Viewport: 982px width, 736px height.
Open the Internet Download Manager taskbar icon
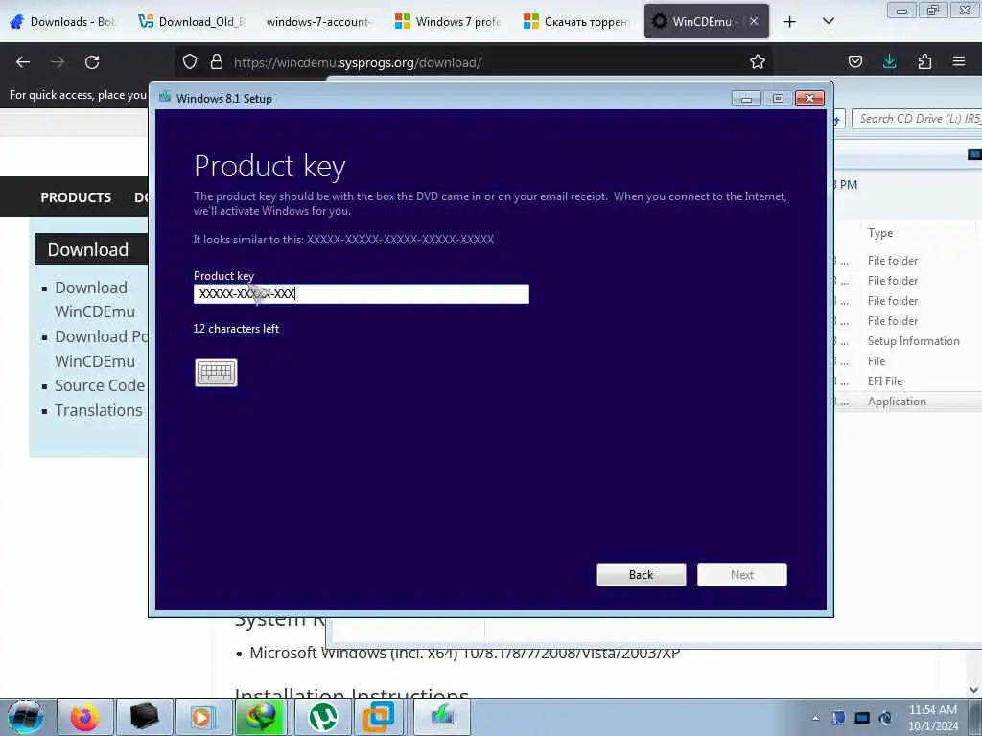tap(261, 717)
